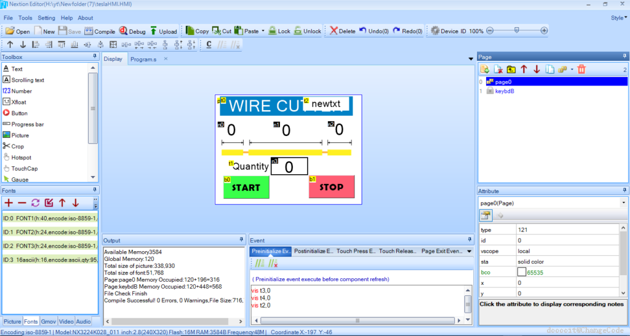
Task: Select the keybdB page in list
Action: (506, 91)
